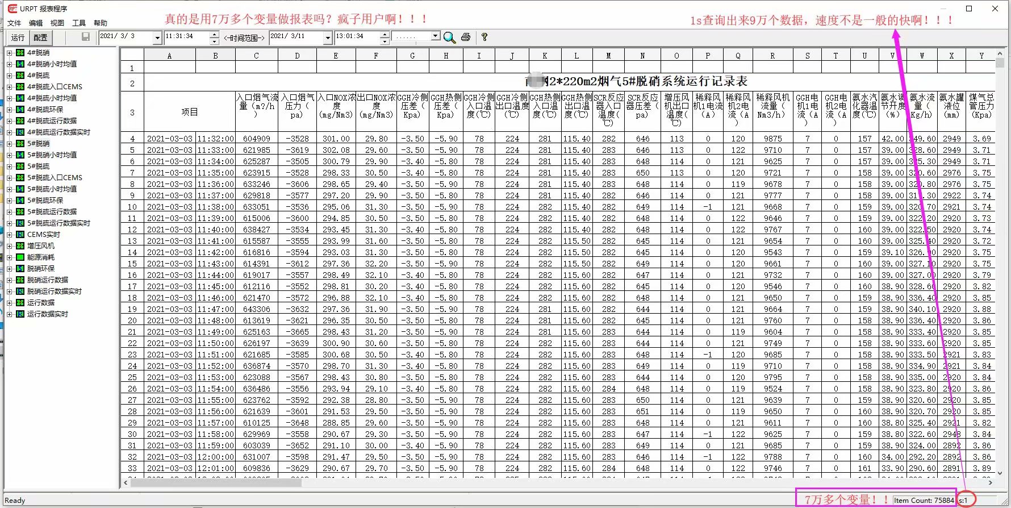
Task: Open the 文件 menu
Action: pyautogui.click(x=14, y=23)
